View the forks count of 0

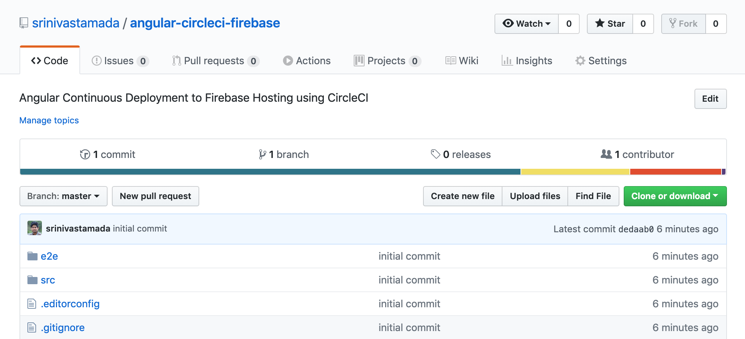coord(716,24)
